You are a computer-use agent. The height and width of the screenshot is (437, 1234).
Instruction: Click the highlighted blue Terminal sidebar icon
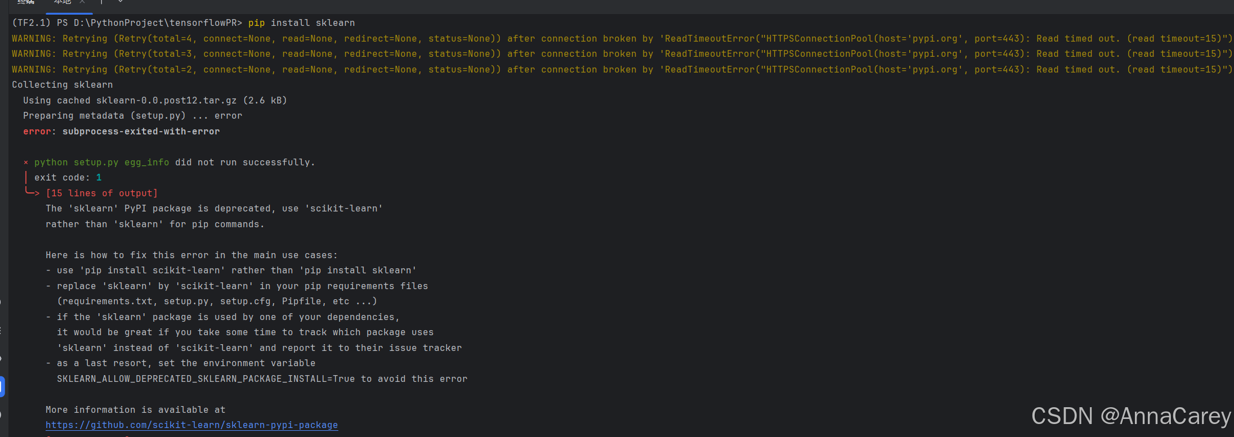[2, 386]
